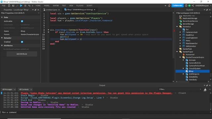
Task: Click the open place icon beside new file
Action: tap(13, 6)
